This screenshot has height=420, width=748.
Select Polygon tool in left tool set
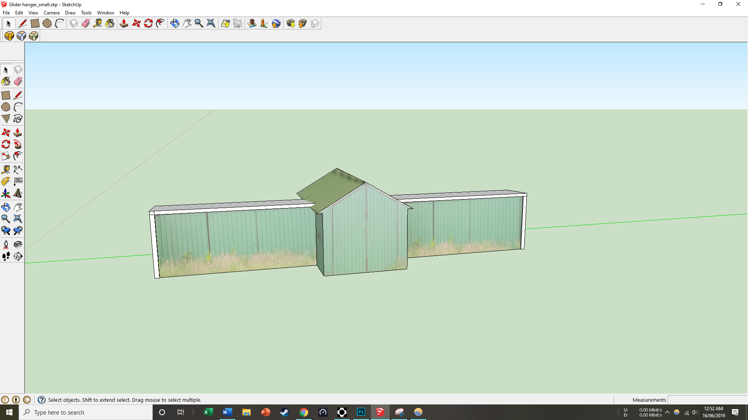[6, 119]
